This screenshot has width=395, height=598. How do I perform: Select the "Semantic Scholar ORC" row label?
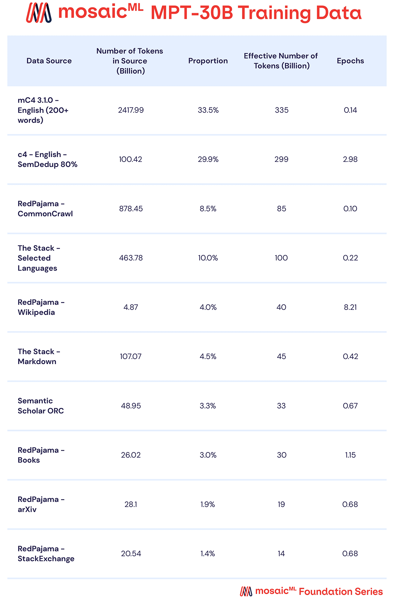click(x=41, y=406)
